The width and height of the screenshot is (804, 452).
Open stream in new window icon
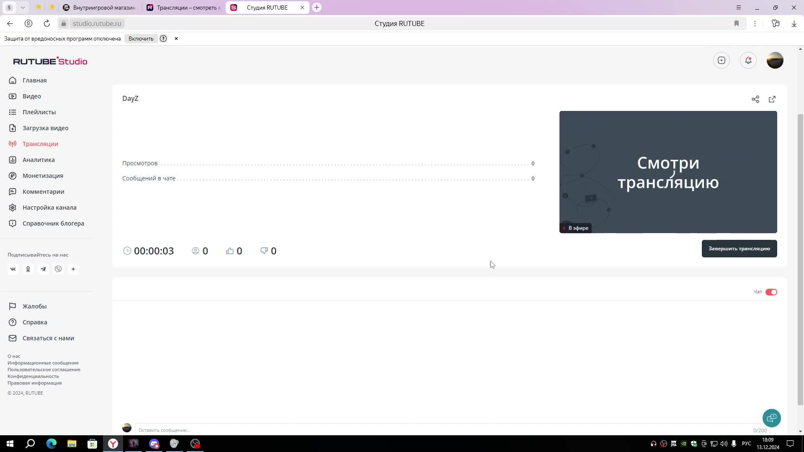point(772,99)
